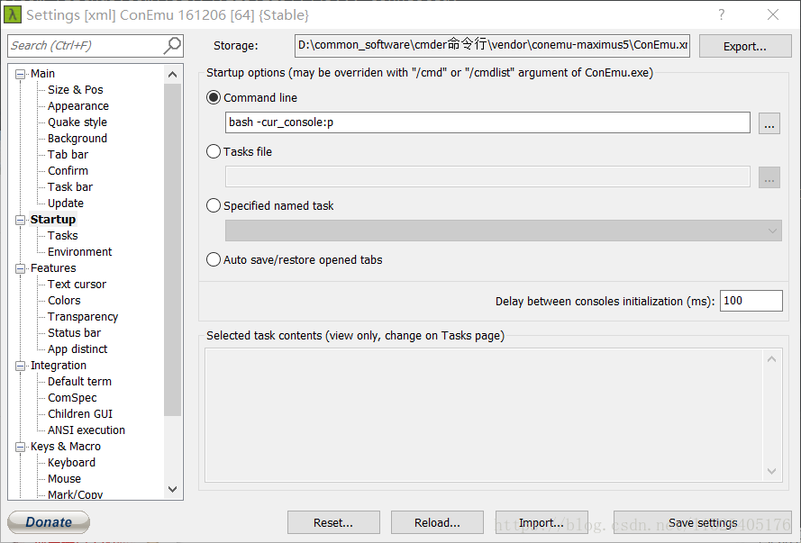The image size is (801, 543).
Task: Collapse the Integration tree node
Action: tap(21, 366)
